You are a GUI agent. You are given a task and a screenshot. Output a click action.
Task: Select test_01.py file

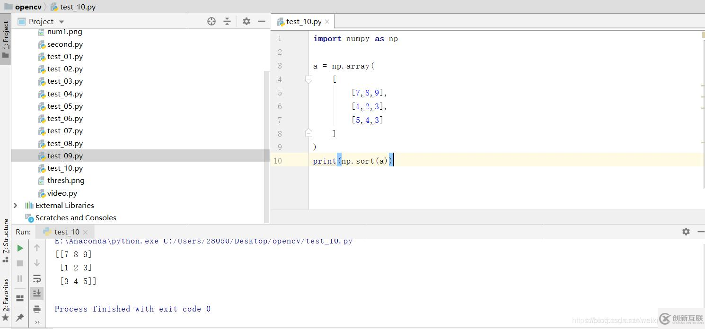click(x=65, y=56)
